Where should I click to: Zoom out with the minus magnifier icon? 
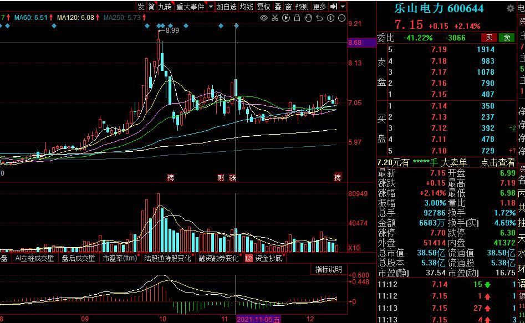point(341,18)
